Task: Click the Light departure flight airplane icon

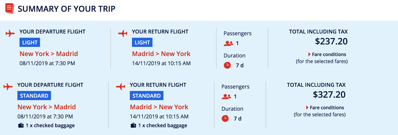Action: tap(10, 33)
